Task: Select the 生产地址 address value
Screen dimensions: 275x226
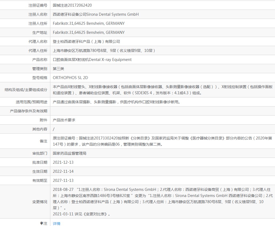Action: pos(89,32)
